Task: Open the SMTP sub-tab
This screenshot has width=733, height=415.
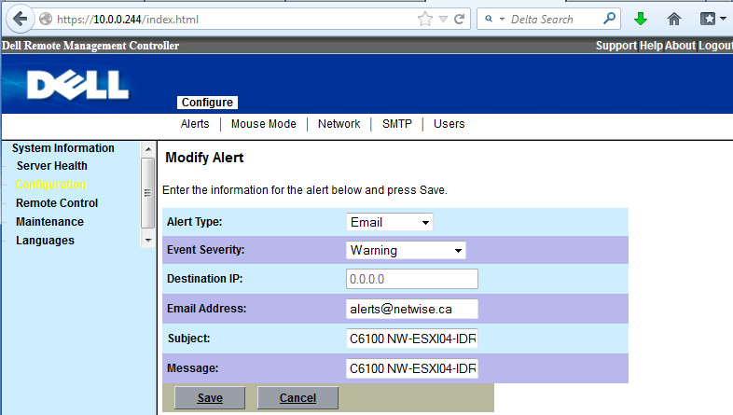Action: [397, 124]
